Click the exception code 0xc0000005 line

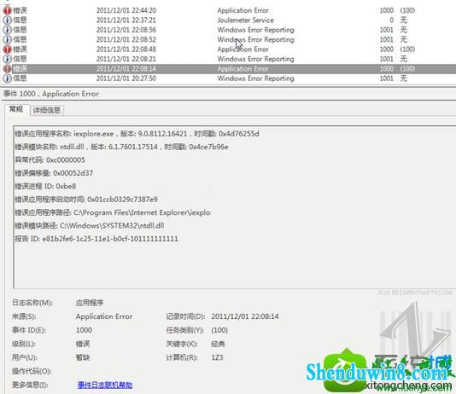pos(50,160)
